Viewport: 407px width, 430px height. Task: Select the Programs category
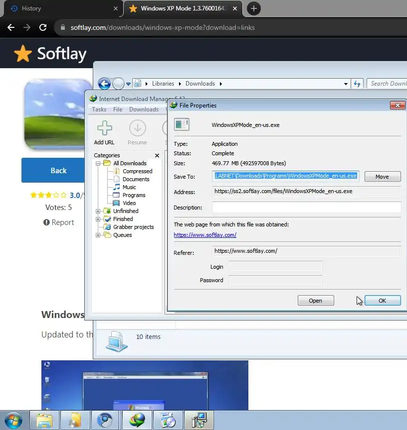click(134, 195)
